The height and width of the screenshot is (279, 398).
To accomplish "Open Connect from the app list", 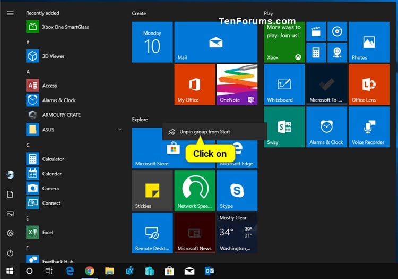I will click(x=74, y=203).
